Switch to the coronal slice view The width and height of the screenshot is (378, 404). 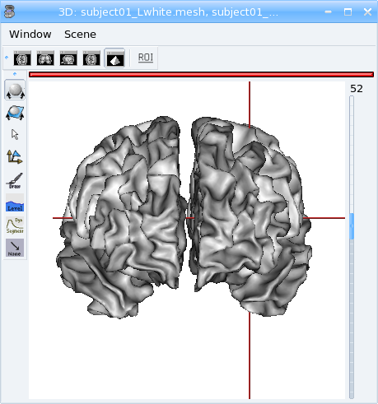tap(45, 58)
